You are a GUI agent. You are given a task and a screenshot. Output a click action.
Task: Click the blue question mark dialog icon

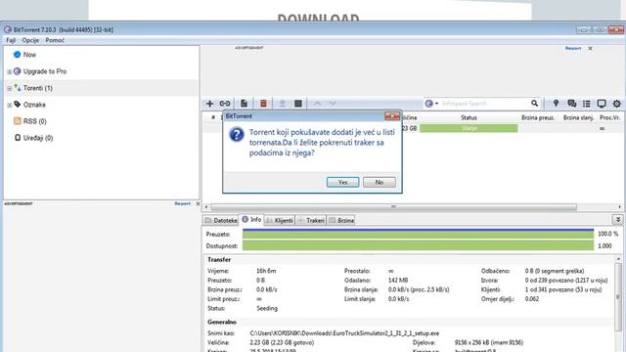pyautogui.click(x=237, y=134)
